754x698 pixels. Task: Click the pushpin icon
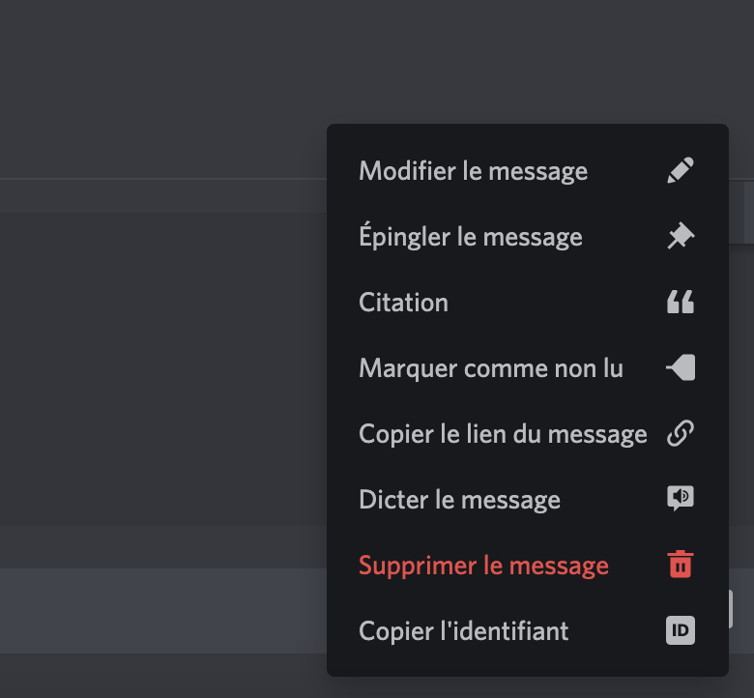pos(680,236)
